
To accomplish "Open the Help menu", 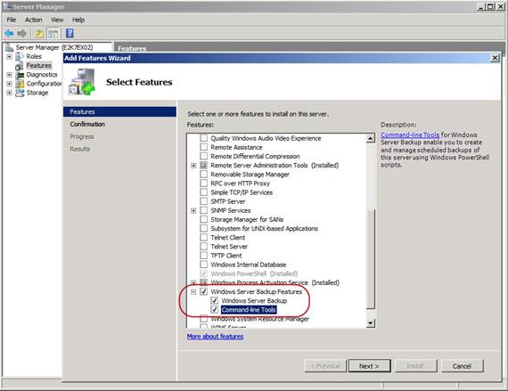I will pyautogui.click(x=78, y=20).
